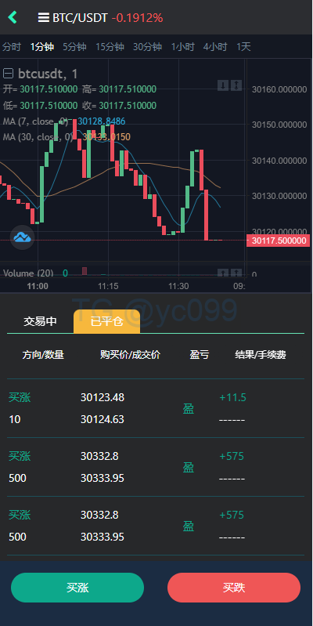Collapse the btcusdt chart legend box
This screenshot has width=313, height=626.
[8, 74]
